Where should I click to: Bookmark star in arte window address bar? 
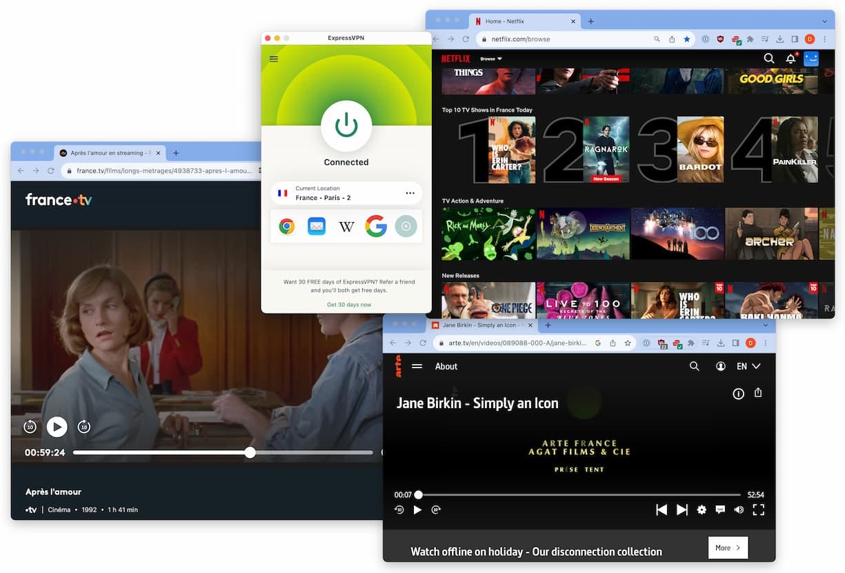(x=628, y=343)
